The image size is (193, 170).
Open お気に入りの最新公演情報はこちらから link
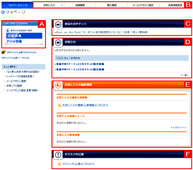[85, 105]
